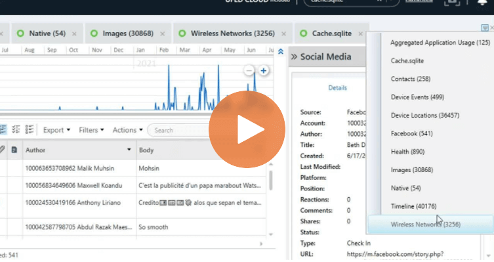This screenshot has width=494, height=262.
Task: Zoom out the timeline with the minus icon
Action: tap(249, 71)
